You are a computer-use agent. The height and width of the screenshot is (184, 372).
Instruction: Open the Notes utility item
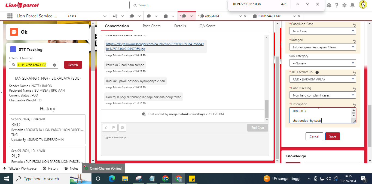pos(71,169)
